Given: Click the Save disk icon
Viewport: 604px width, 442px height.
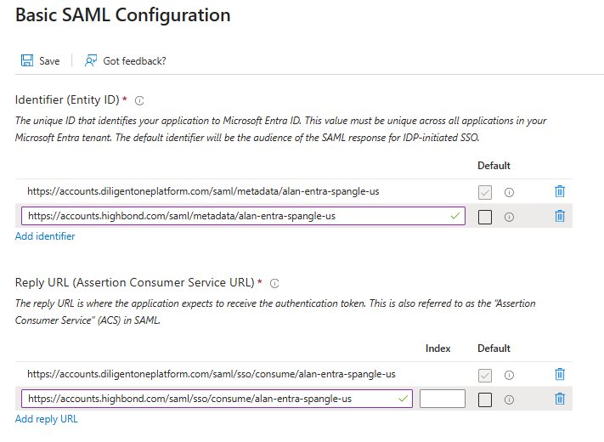Looking at the screenshot, I should click(x=27, y=61).
